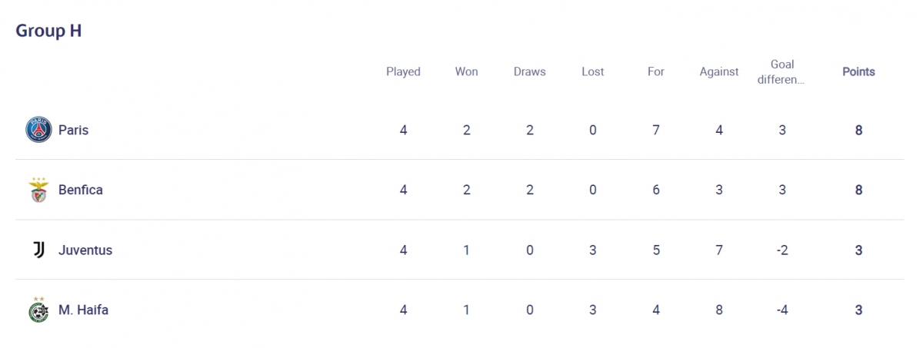Open the Benfica team link
This screenshot has width=923, height=348.
[81, 190]
